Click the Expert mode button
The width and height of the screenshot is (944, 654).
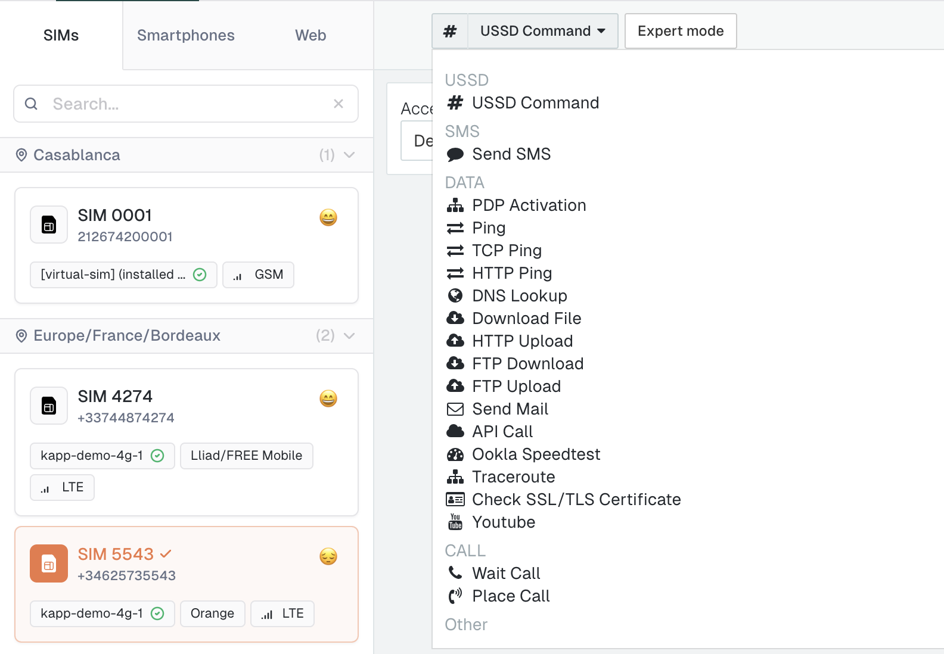[x=680, y=31]
